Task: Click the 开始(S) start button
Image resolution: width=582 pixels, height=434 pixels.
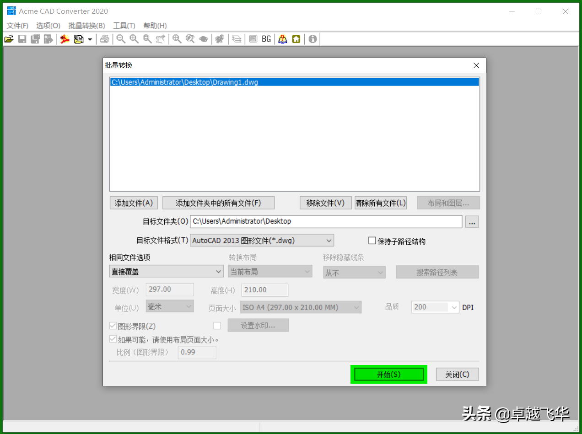Action: coord(388,374)
